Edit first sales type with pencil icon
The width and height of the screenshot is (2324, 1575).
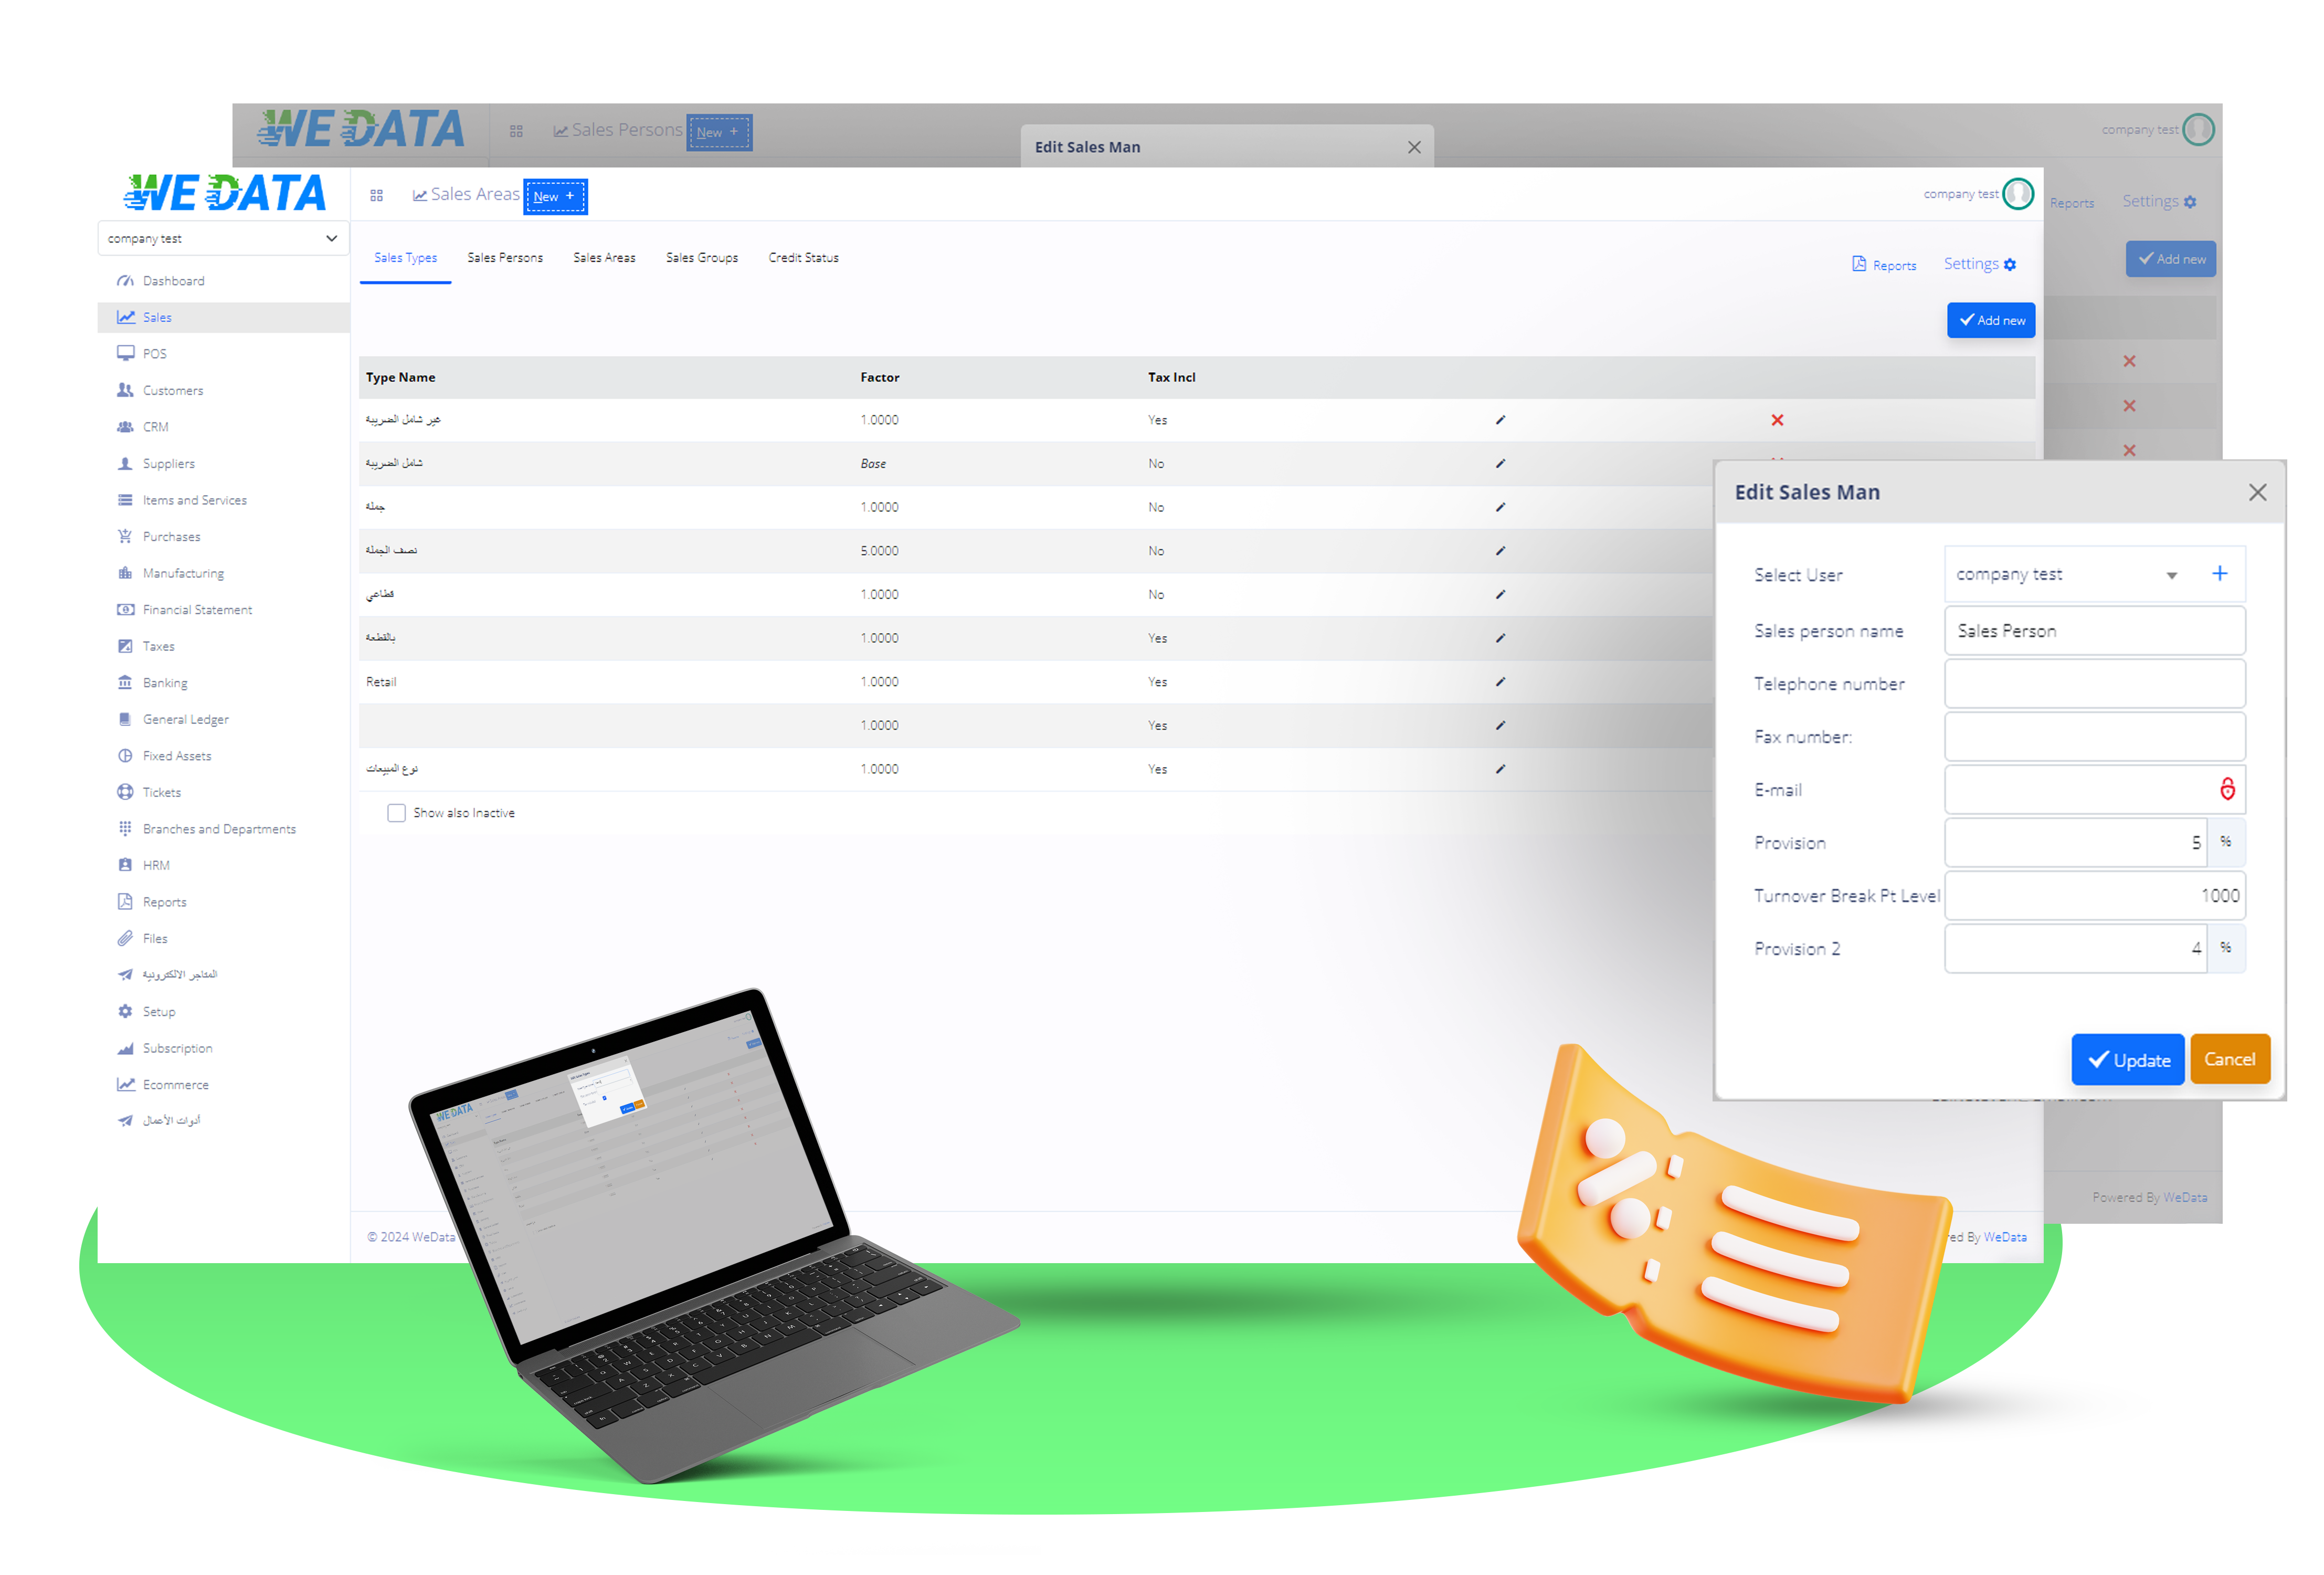point(1500,420)
